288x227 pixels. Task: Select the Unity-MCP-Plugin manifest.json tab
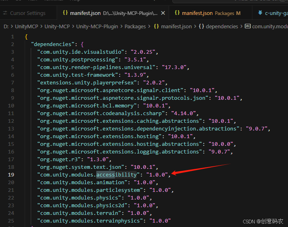click(113, 13)
